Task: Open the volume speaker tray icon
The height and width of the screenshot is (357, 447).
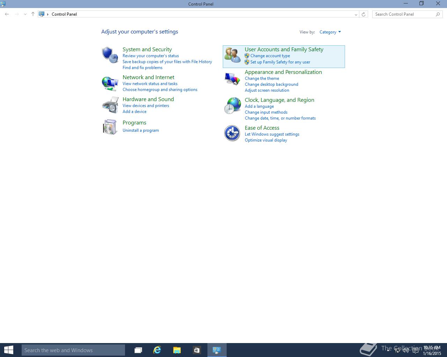Action: click(406, 350)
